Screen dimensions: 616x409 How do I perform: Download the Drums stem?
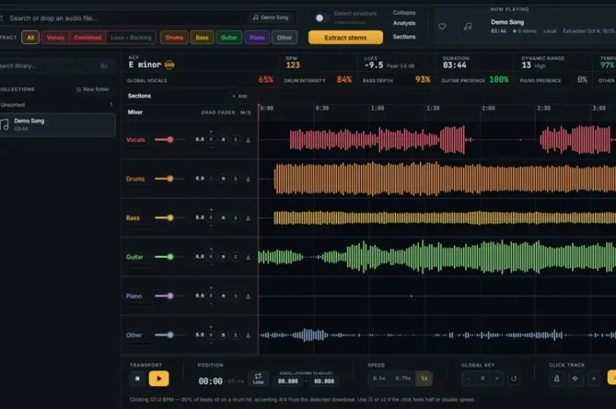[x=248, y=179]
